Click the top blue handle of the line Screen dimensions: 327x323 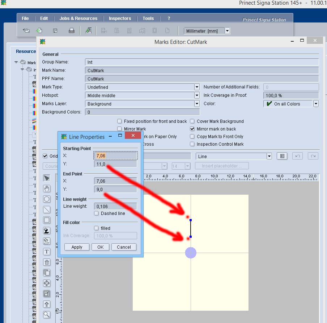point(191,220)
